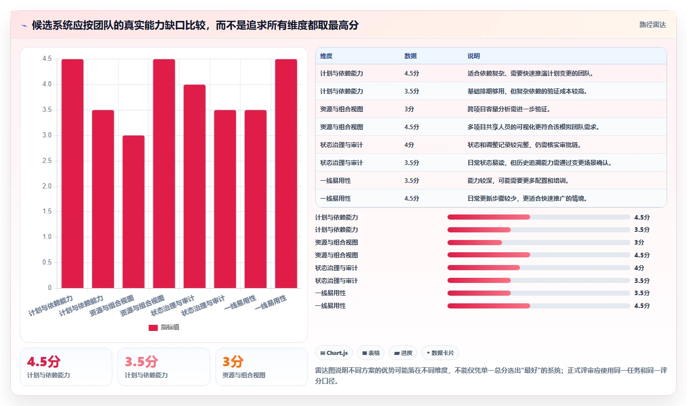Select the 3分 资源与组合视图 progress bar
Viewport: 687px width, 406px height.
(538, 243)
